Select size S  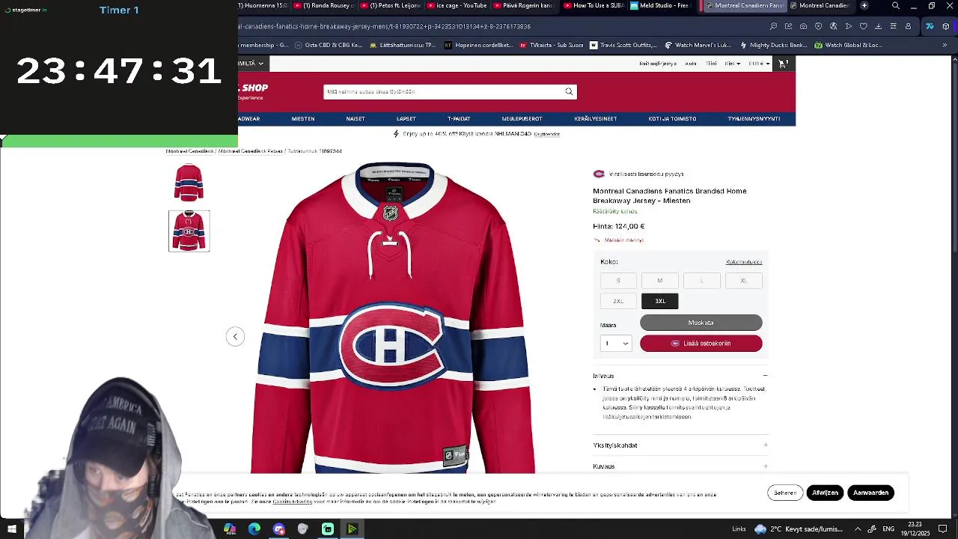pyautogui.click(x=618, y=281)
